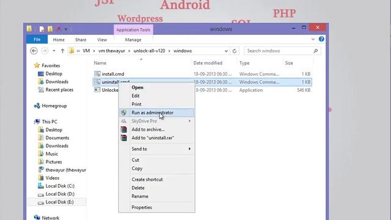Open Videos folder under This PC
391x220 pixels.
[x=53, y=178]
